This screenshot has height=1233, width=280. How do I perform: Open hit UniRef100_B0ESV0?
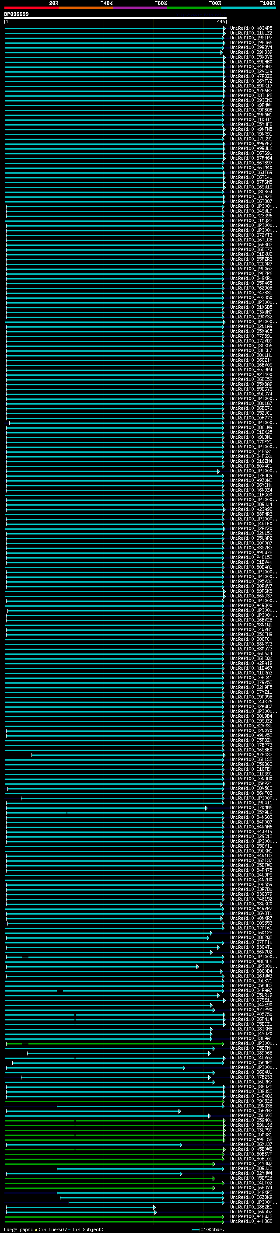click(x=251, y=1154)
